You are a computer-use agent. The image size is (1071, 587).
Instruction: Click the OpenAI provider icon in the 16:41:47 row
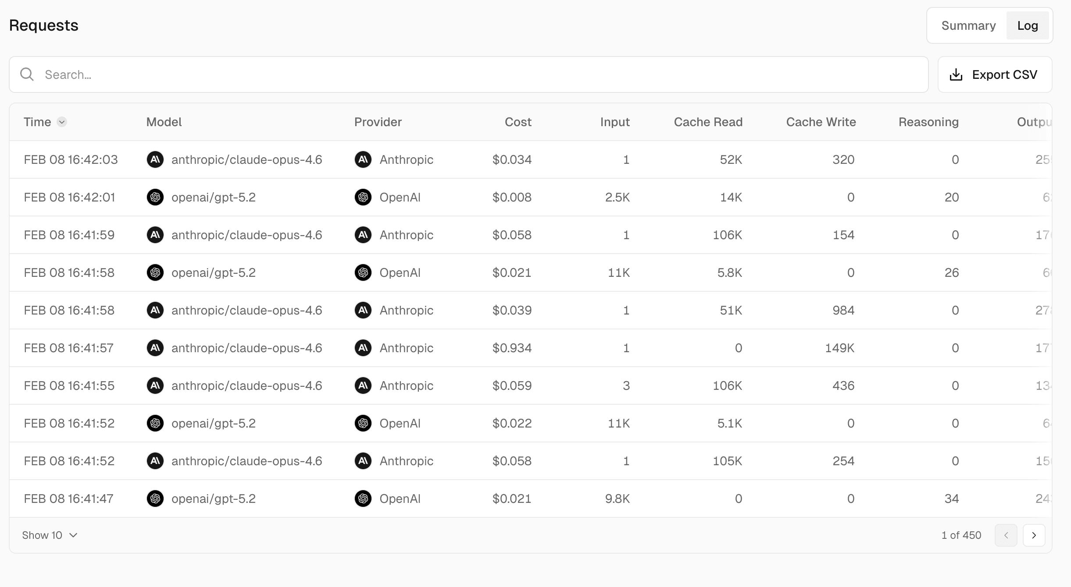point(363,499)
